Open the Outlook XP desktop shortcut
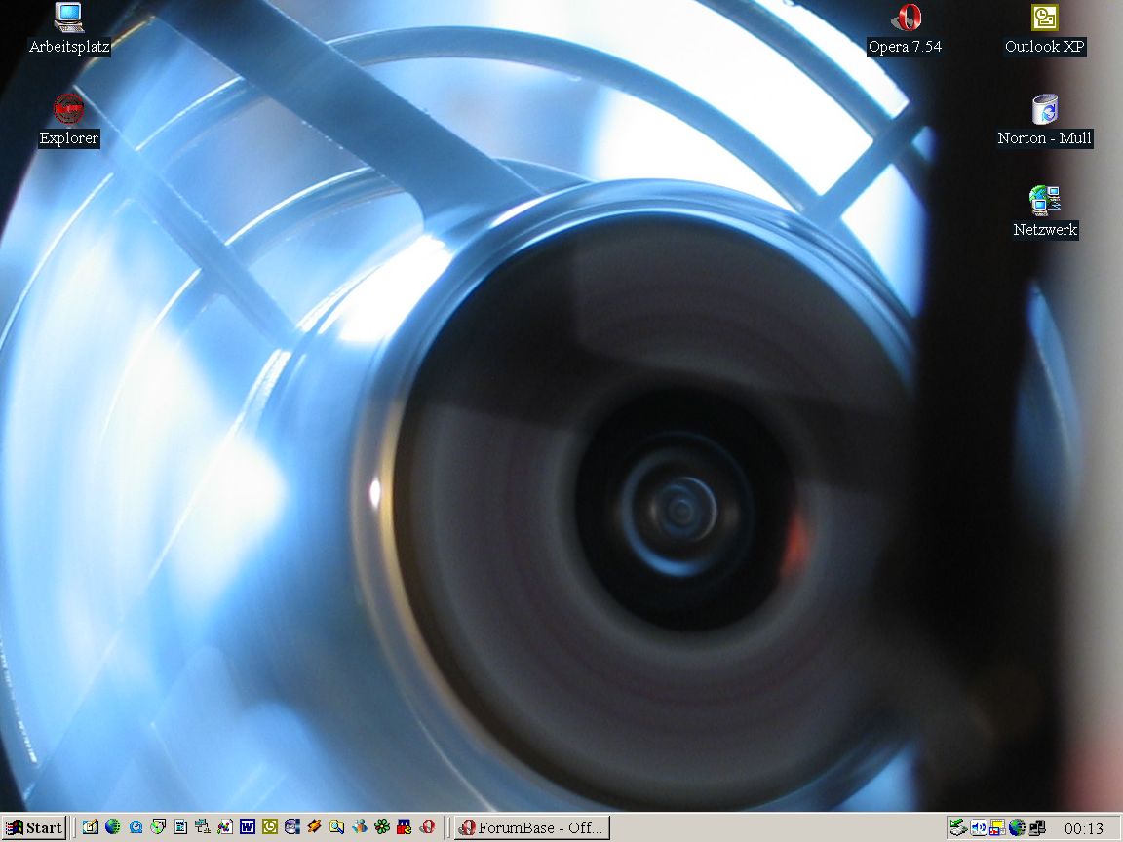This screenshot has height=842, width=1123. tap(1044, 28)
